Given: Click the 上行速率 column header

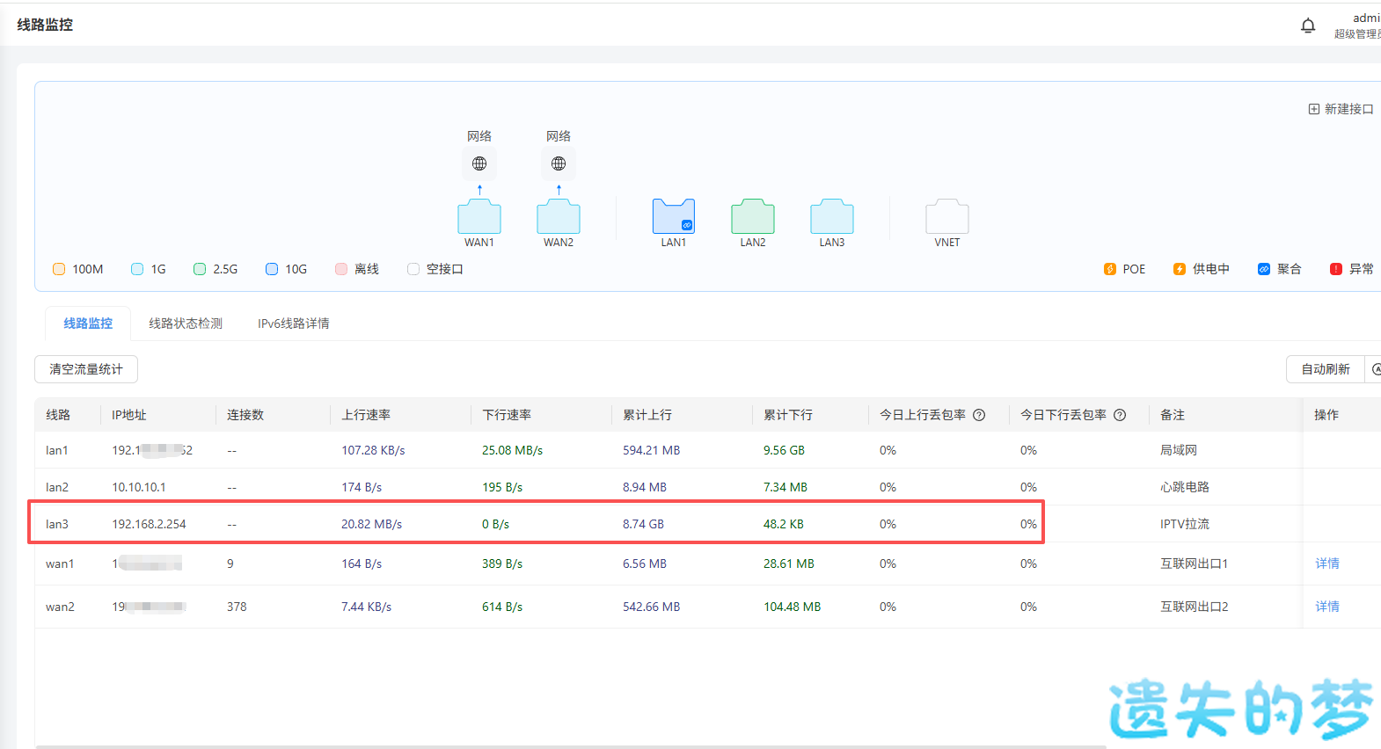Looking at the screenshot, I should [366, 415].
